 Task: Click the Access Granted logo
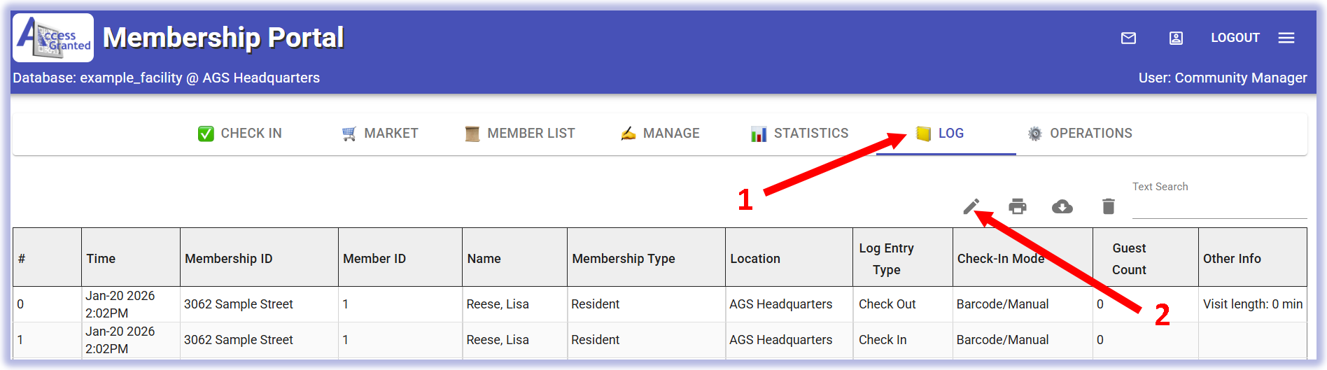pyautogui.click(x=54, y=38)
